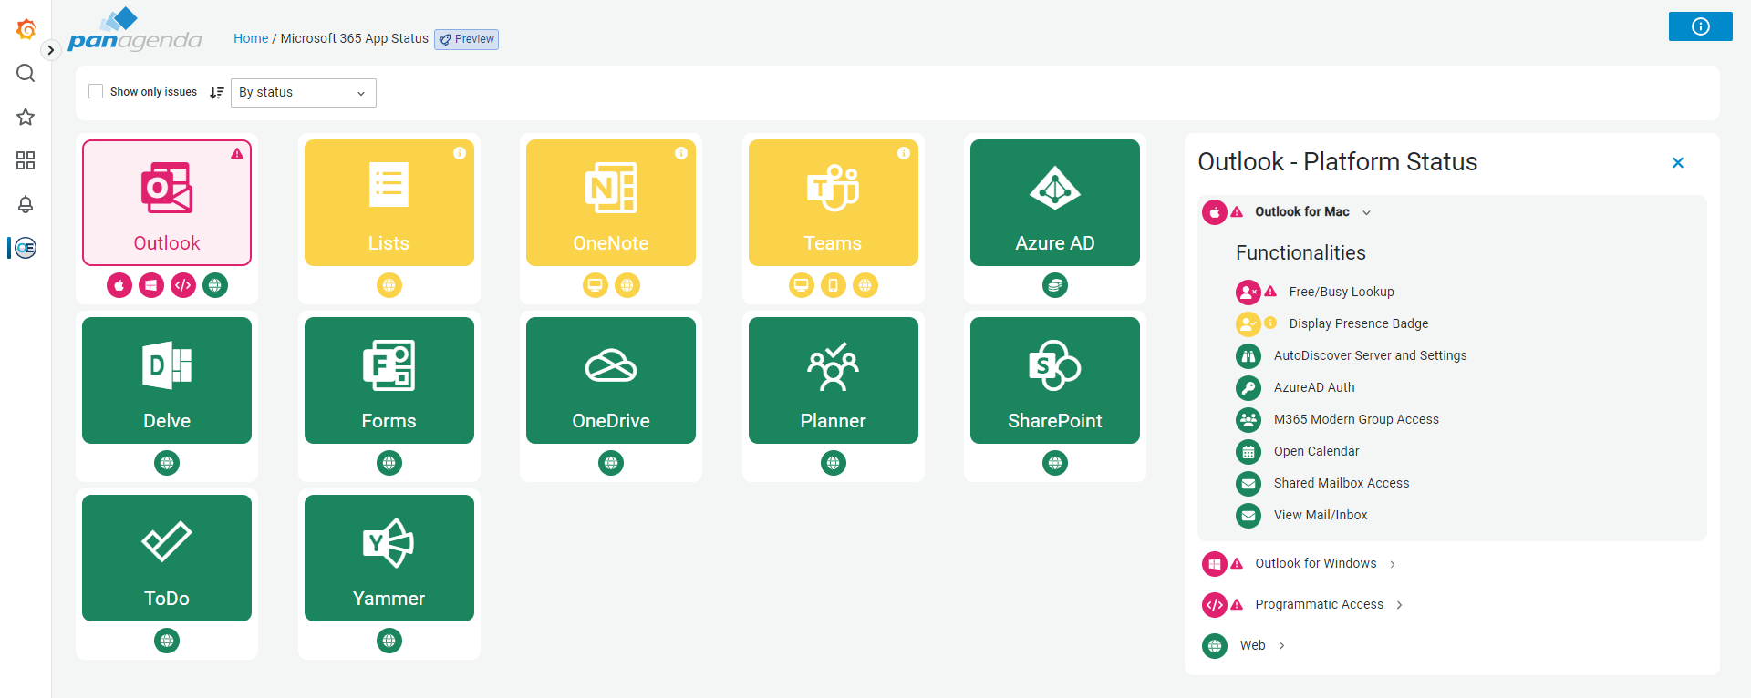Open the By status sort dropdown
Image resolution: width=1751 pixels, height=698 pixels.
[x=303, y=92]
